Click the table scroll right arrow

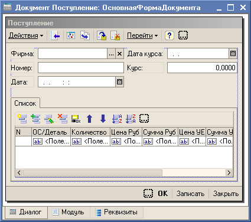229,173
